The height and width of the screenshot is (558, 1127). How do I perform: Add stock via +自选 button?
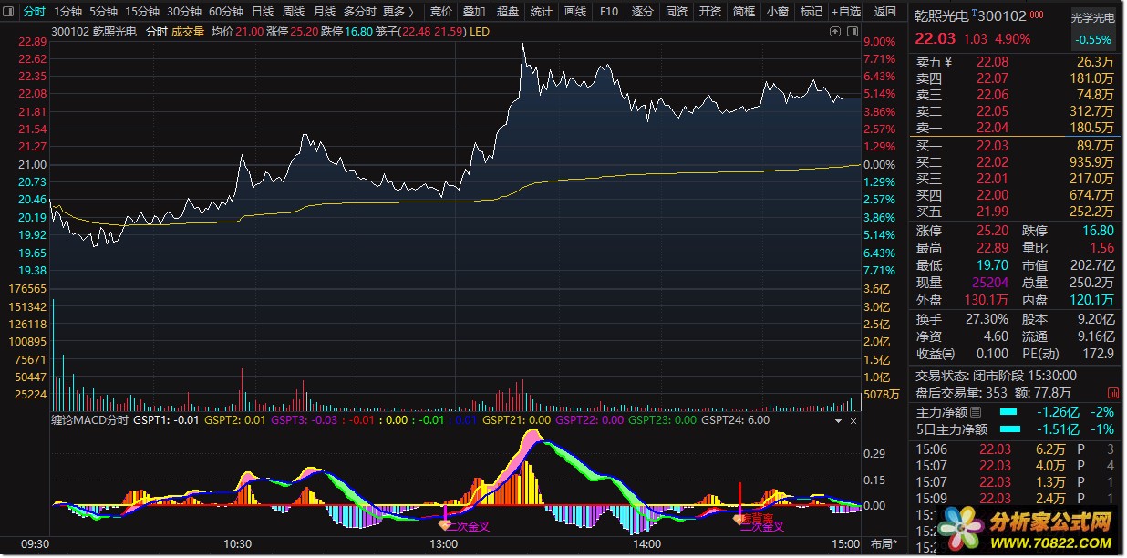845,12
